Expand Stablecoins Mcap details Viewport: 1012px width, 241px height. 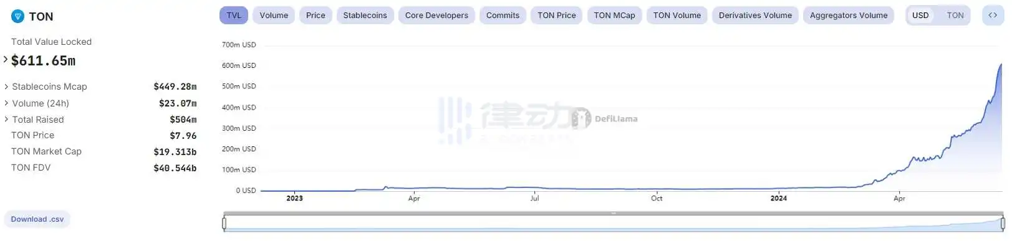(6, 87)
